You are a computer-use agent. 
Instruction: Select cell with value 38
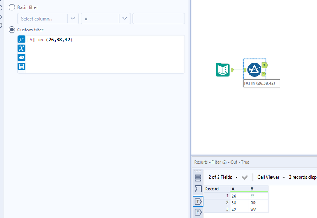click(x=240, y=203)
